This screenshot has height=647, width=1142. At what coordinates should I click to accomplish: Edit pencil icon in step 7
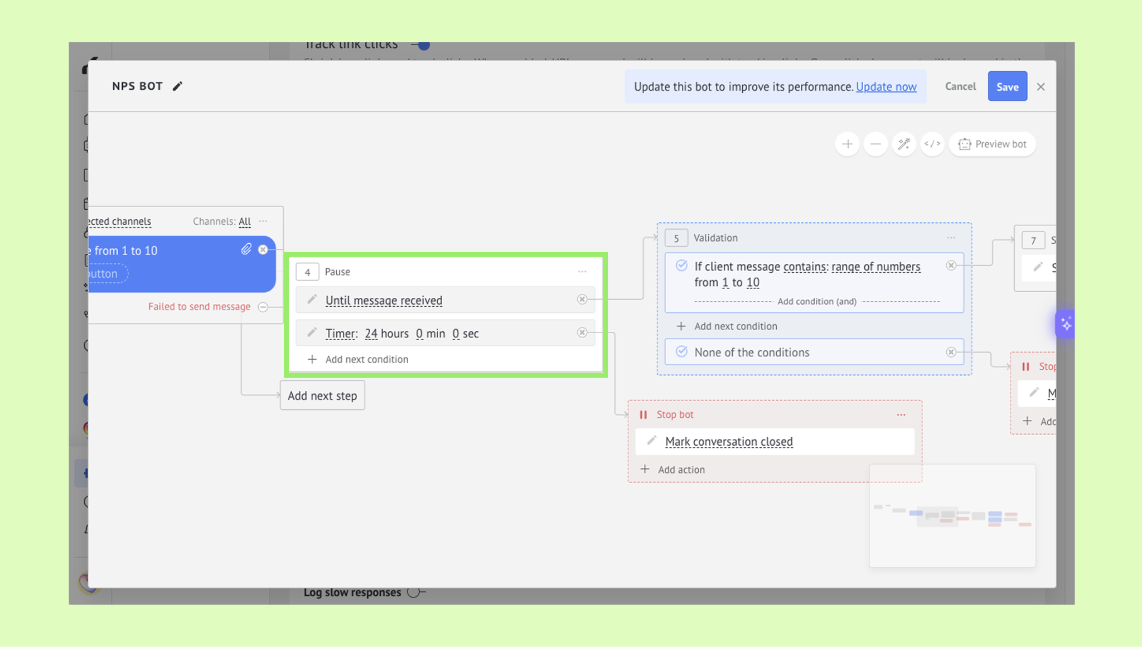[1038, 267]
